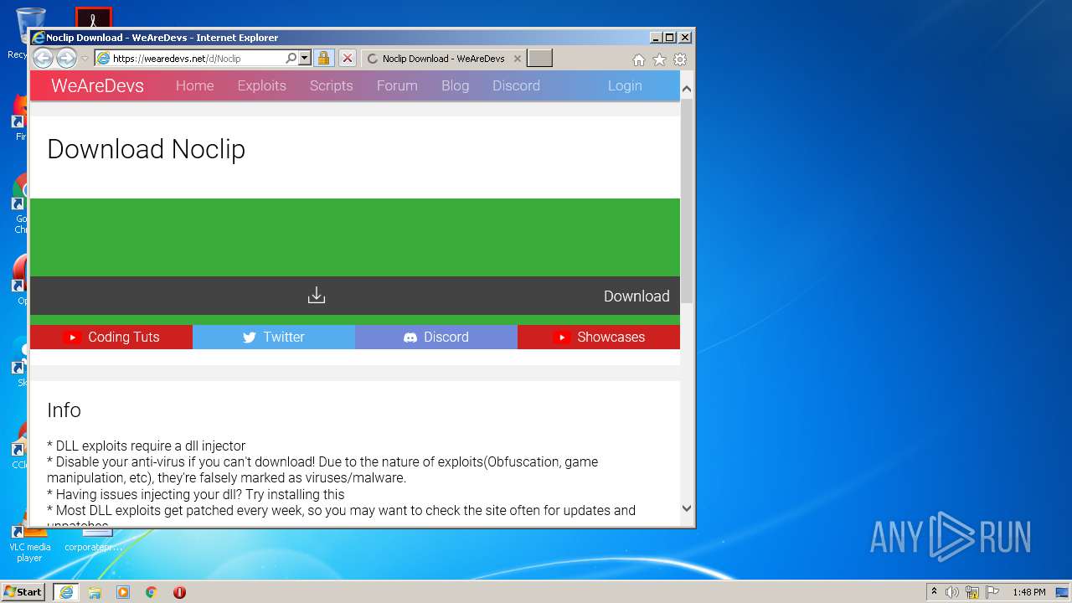Click the page scrollbar down arrow

[687, 508]
